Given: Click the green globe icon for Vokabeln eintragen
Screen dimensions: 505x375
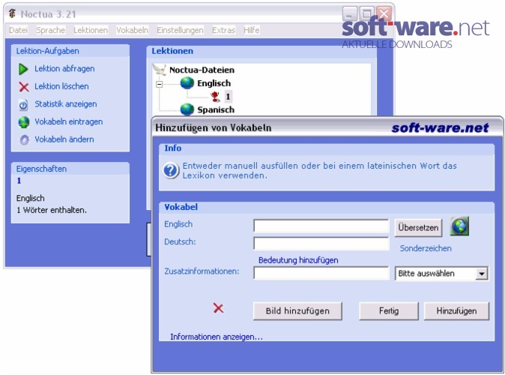Looking at the screenshot, I should [24, 122].
